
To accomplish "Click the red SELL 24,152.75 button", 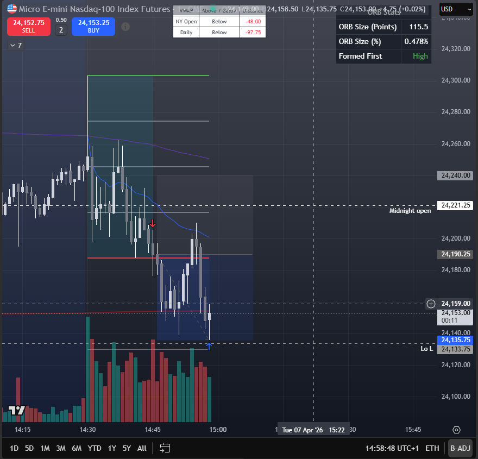I will [29, 27].
